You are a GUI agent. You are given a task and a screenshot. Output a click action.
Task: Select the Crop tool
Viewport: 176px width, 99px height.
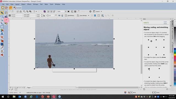click(x=2, y=37)
